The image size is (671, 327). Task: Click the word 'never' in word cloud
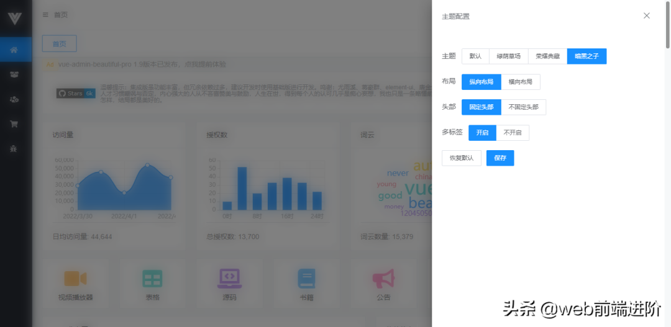pyautogui.click(x=398, y=173)
